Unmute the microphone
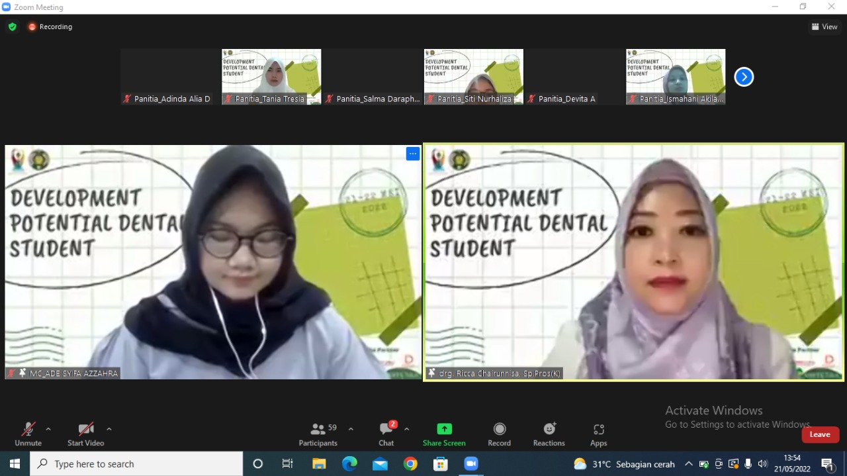The width and height of the screenshot is (847, 476). [28, 434]
